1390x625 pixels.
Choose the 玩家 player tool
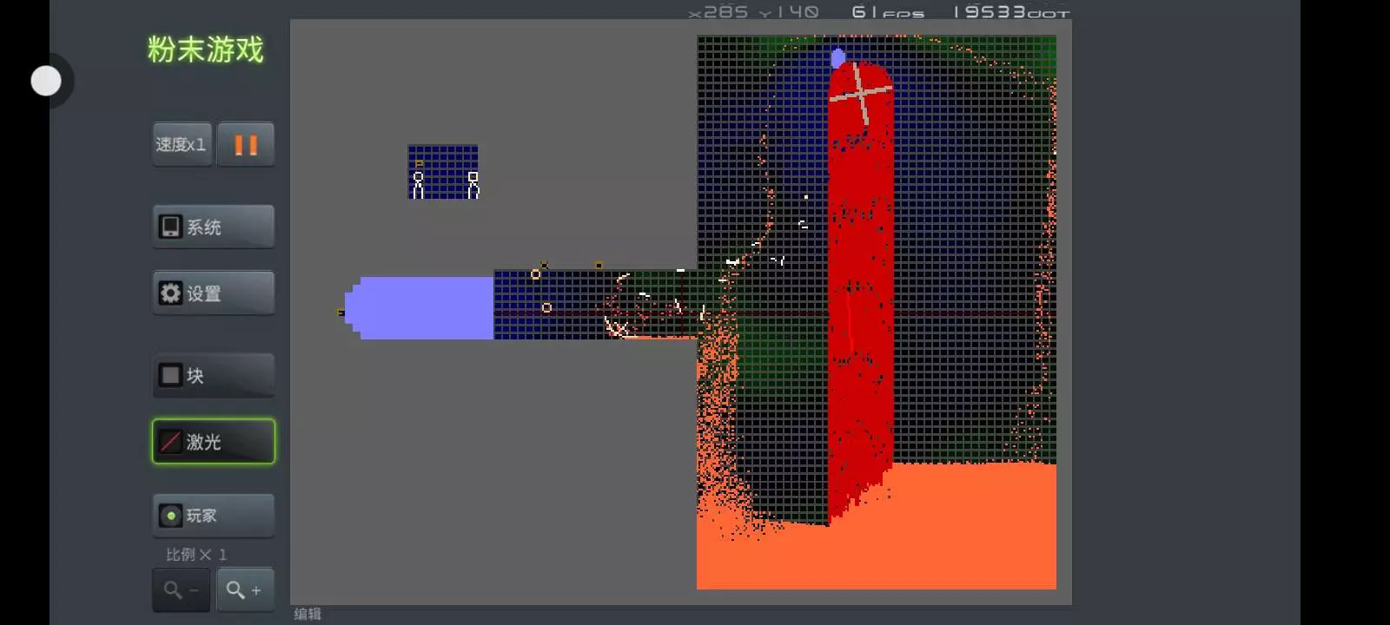point(214,516)
